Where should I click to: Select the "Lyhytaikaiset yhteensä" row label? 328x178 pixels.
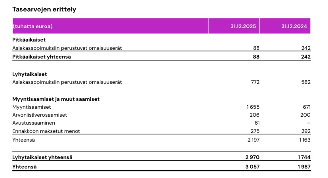click(42, 157)
